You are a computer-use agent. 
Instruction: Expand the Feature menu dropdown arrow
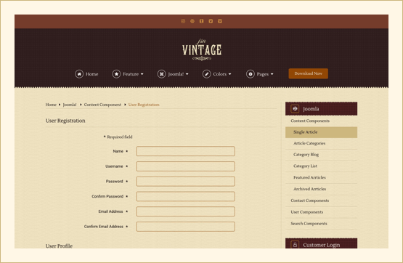point(142,74)
